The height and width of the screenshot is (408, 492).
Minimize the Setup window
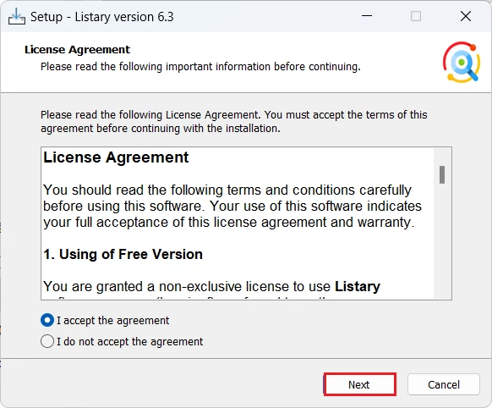point(367,16)
